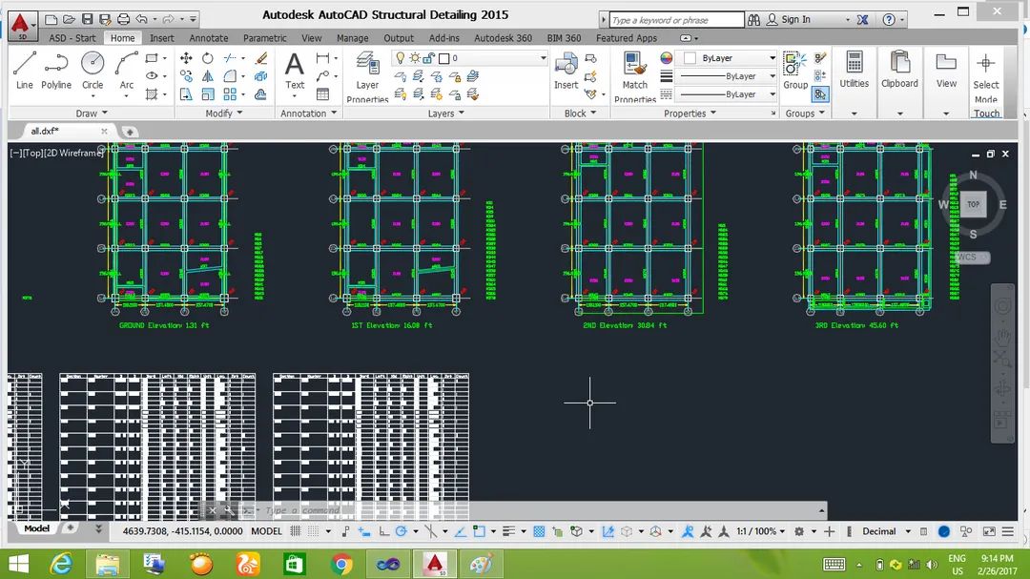Viewport: 1030px width, 579px height.
Task: Toggle group selection on/off button
Action: point(820,94)
